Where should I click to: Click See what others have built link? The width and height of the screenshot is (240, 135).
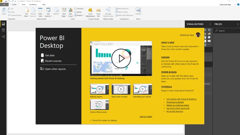178,108
